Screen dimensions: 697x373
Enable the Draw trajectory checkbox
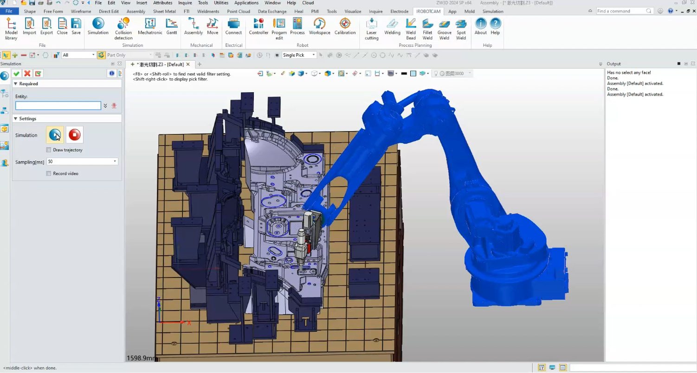tap(48, 150)
